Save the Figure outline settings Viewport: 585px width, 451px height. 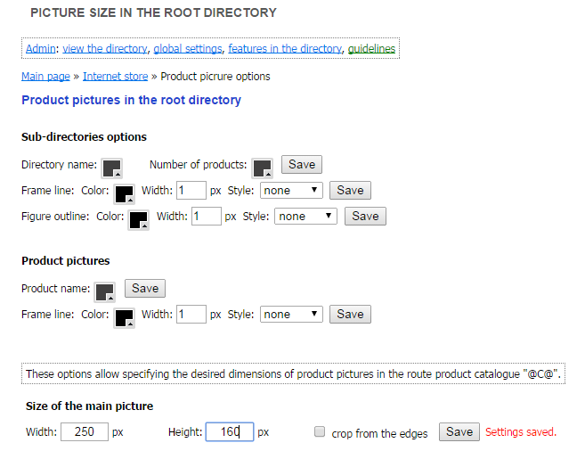[365, 217]
